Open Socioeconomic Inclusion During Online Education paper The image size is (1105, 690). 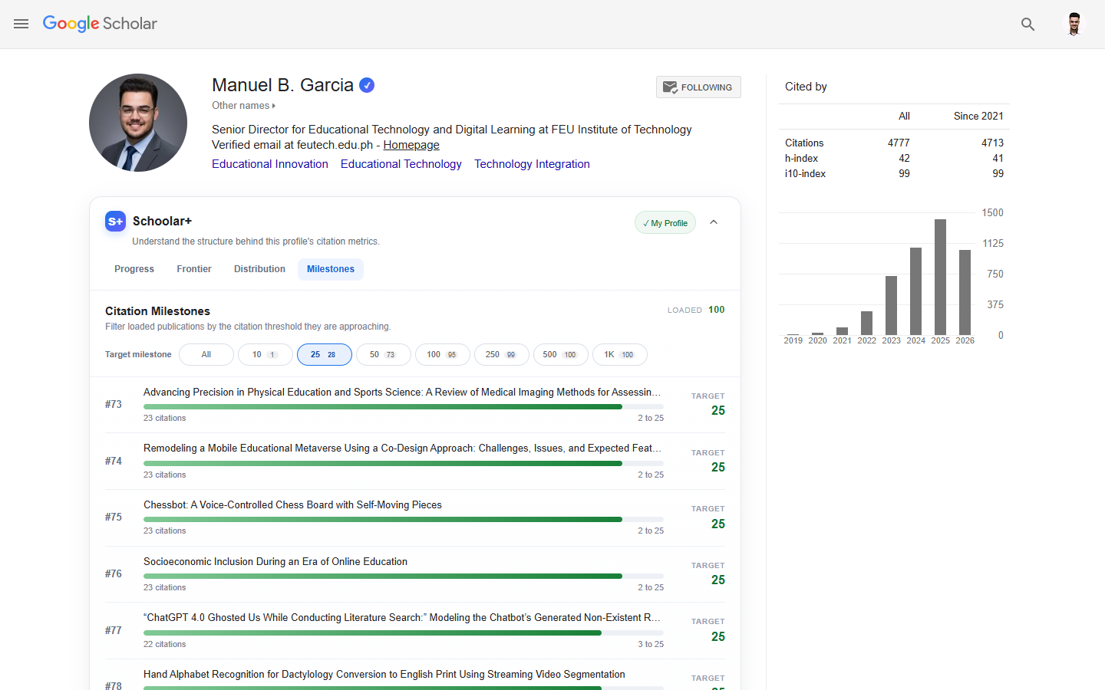pyautogui.click(x=275, y=562)
